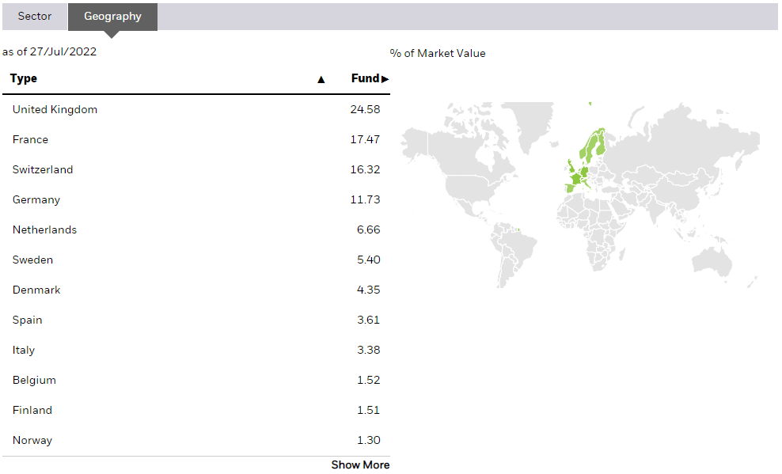Click the ascending sort arrow beside Type
Screen dimensions: 782x474
pyautogui.click(x=321, y=79)
